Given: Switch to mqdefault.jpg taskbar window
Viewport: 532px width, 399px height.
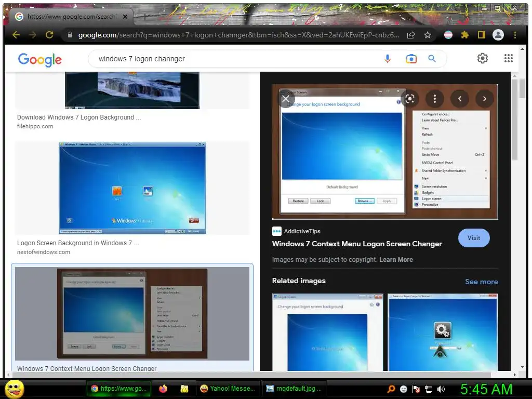Looking at the screenshot, I should coord(295,389).
